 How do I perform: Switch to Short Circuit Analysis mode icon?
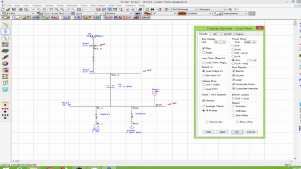point(26,18)
